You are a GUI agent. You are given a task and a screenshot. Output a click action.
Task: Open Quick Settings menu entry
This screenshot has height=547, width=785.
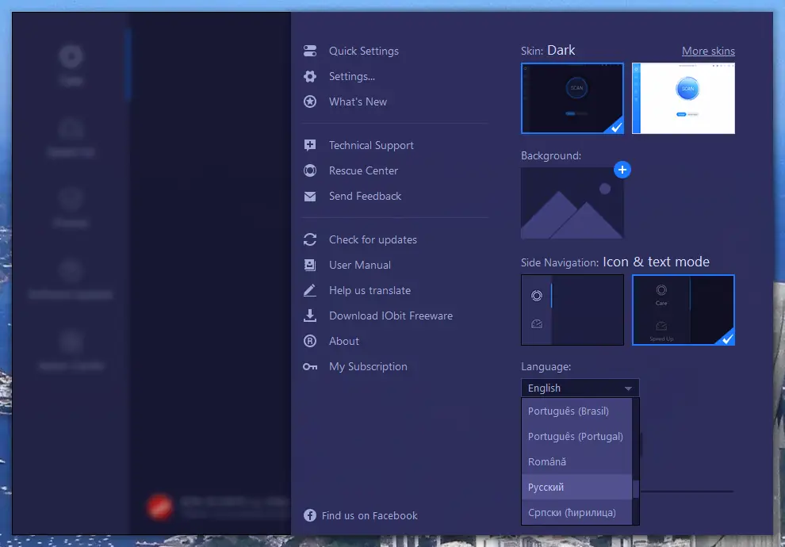click(363, 51)
